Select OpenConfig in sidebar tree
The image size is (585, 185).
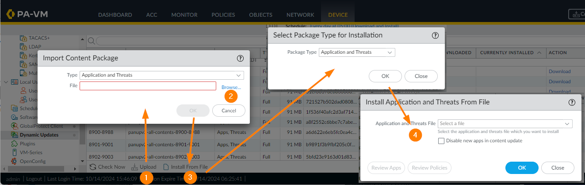coord(33,161)
